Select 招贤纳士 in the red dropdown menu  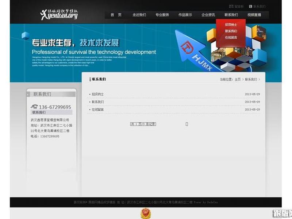(231, 24)
